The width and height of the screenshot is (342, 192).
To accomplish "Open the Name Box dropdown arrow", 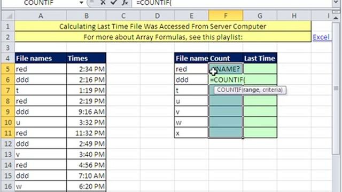I will click(x=81, y=3).
